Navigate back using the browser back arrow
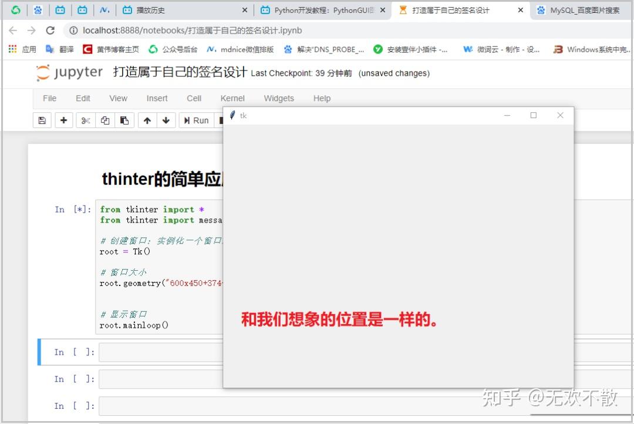This screenshot has height=424, width=634. tap(13, 30)
